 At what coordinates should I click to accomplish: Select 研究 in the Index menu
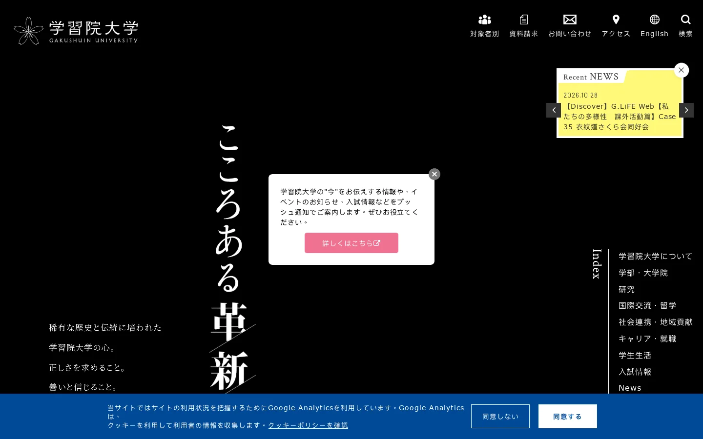(627, 289)
